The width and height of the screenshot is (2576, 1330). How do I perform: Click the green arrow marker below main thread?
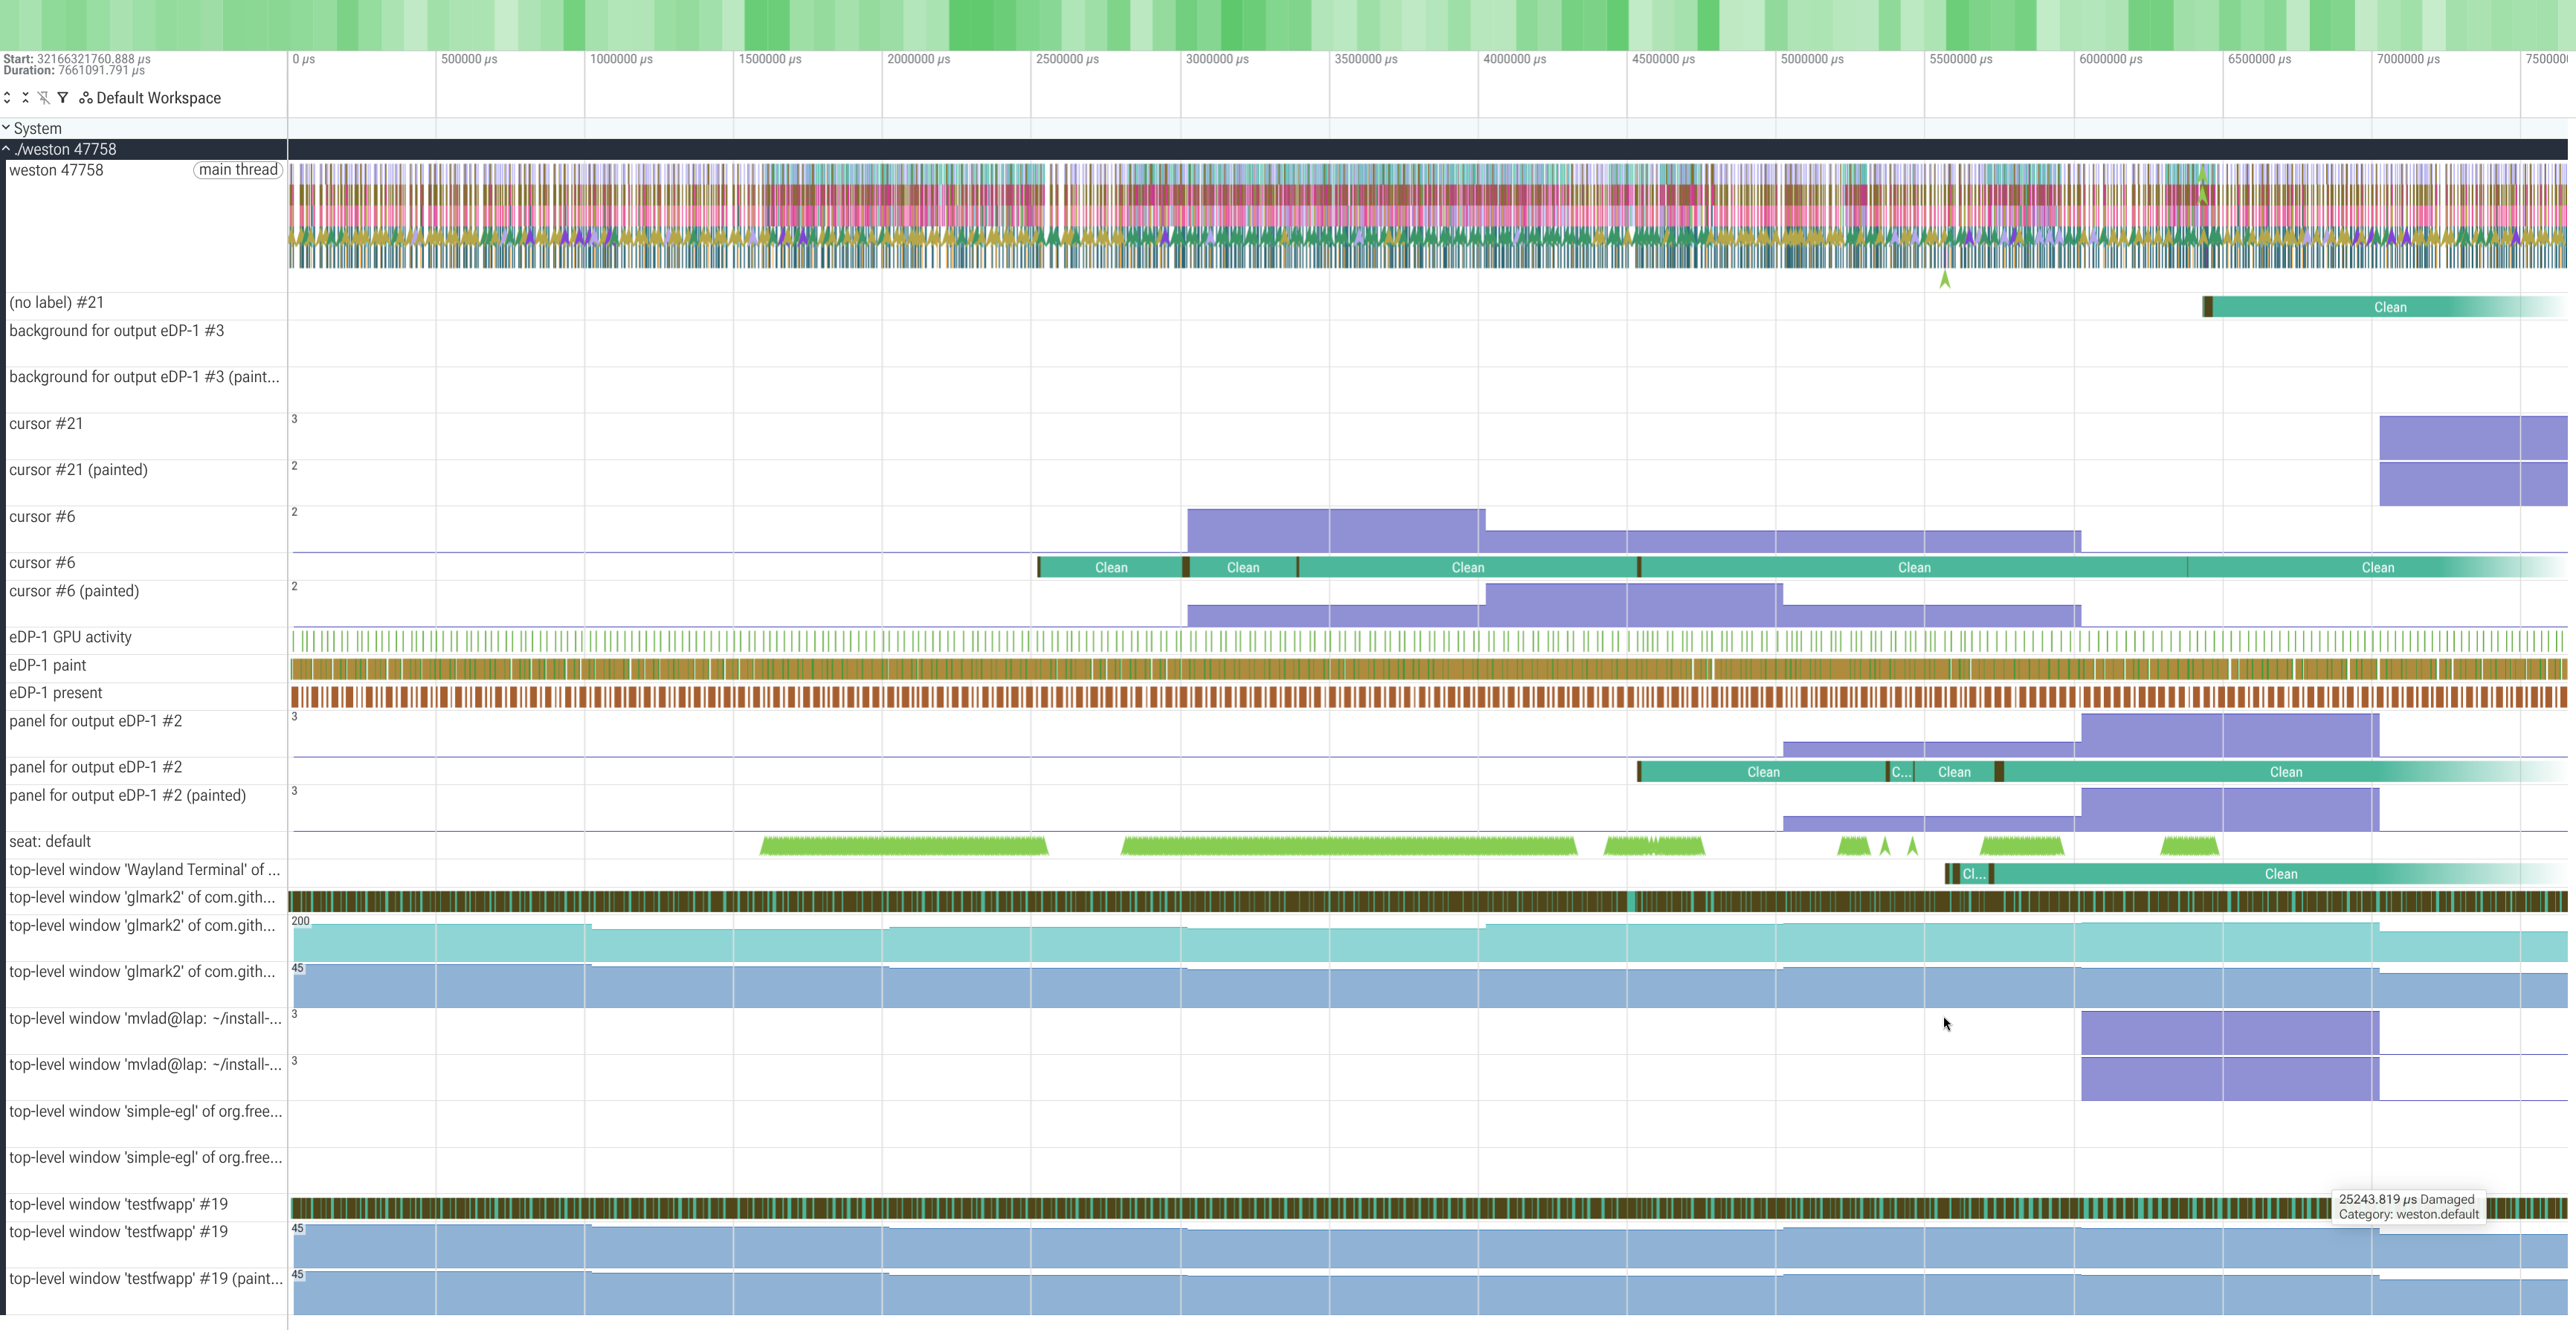tap(1945, 279)
